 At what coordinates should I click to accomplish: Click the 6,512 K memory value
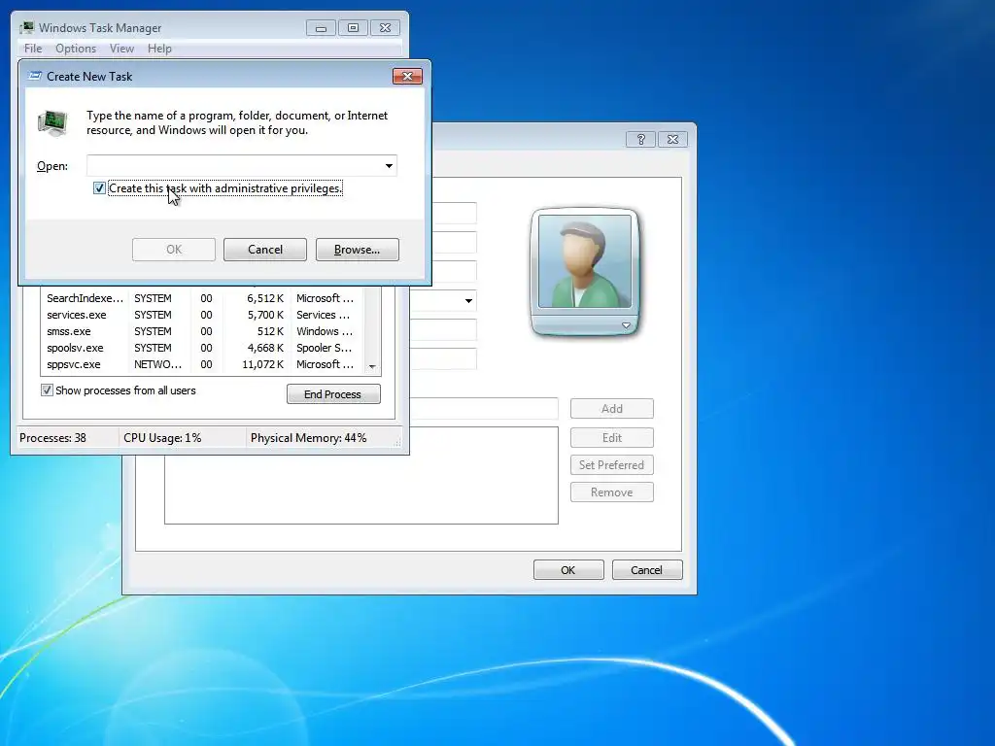coord(265,298)
